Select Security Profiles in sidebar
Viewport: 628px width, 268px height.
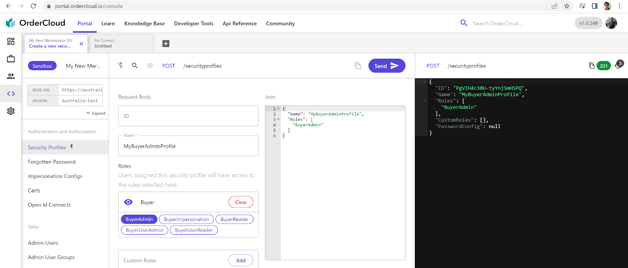point(65,147)
